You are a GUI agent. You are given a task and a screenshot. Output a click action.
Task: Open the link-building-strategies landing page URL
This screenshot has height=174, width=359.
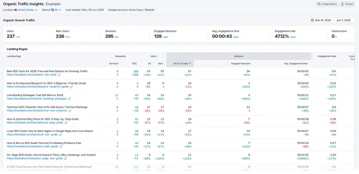(x=36, y=99)
